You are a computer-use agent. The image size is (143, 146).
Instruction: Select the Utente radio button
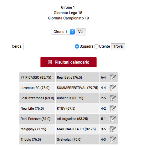coord(96,46)
